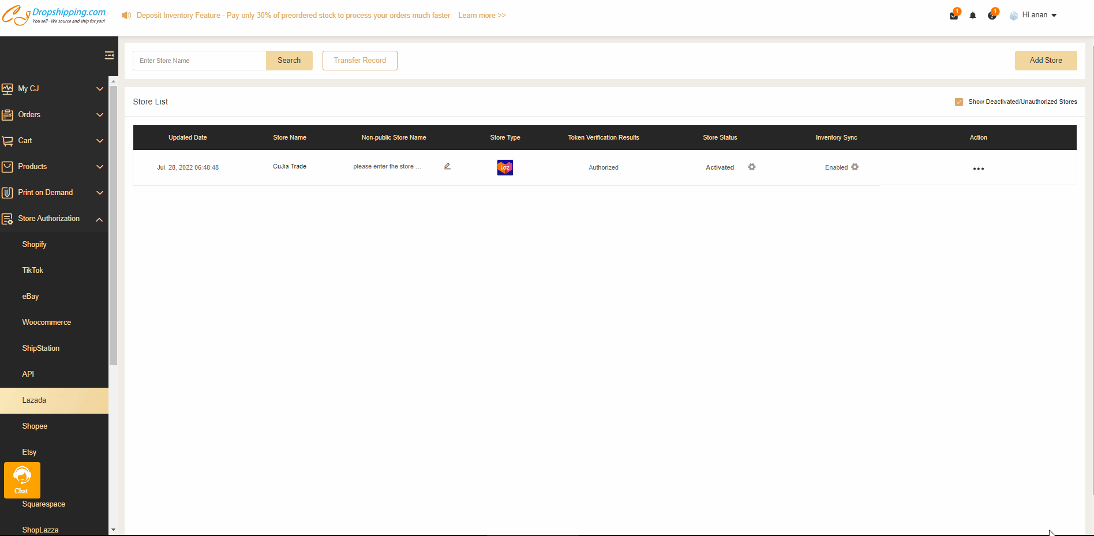Click the Transfer Record button
Screen dimensions: 1094x536
pos(359,61)
